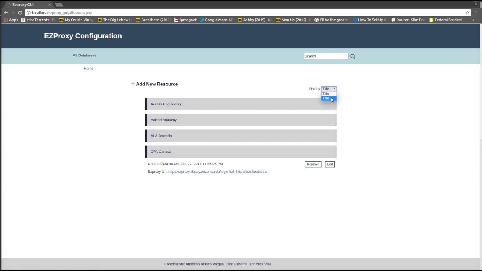Open the Sort by dropdown
Screen dimensions: 482x271
coord(329,89)
